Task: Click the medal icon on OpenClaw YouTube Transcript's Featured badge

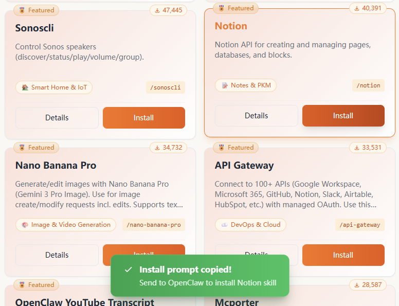Action: pos(22,284)
